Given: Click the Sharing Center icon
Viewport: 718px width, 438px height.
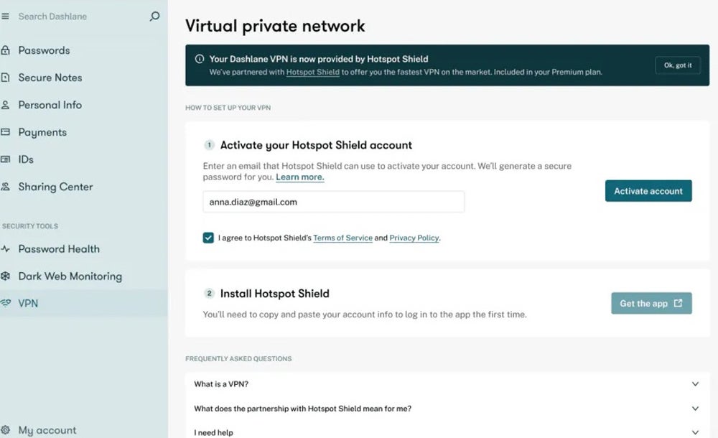Looking at the screenshot, I should (x=6, y=187).
